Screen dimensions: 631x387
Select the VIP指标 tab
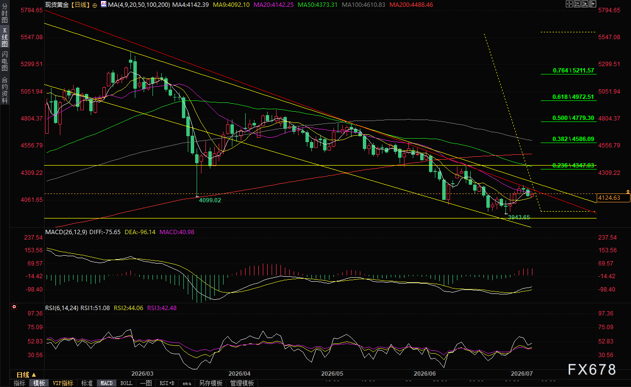(x=63, y=383)
